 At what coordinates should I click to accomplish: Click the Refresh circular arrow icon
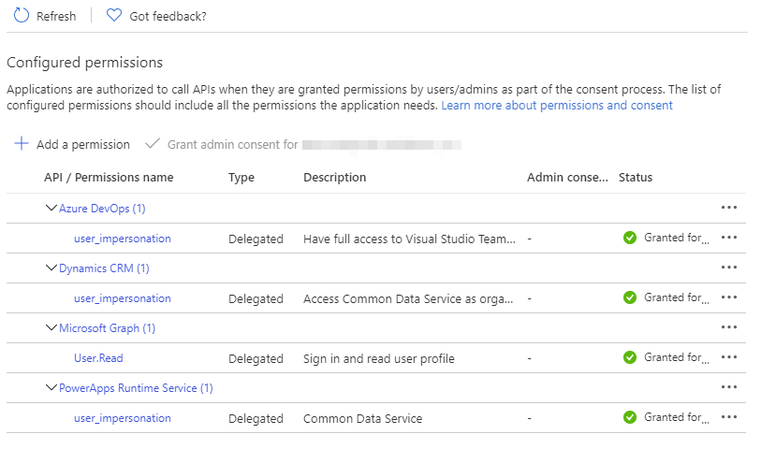[22, 16]
